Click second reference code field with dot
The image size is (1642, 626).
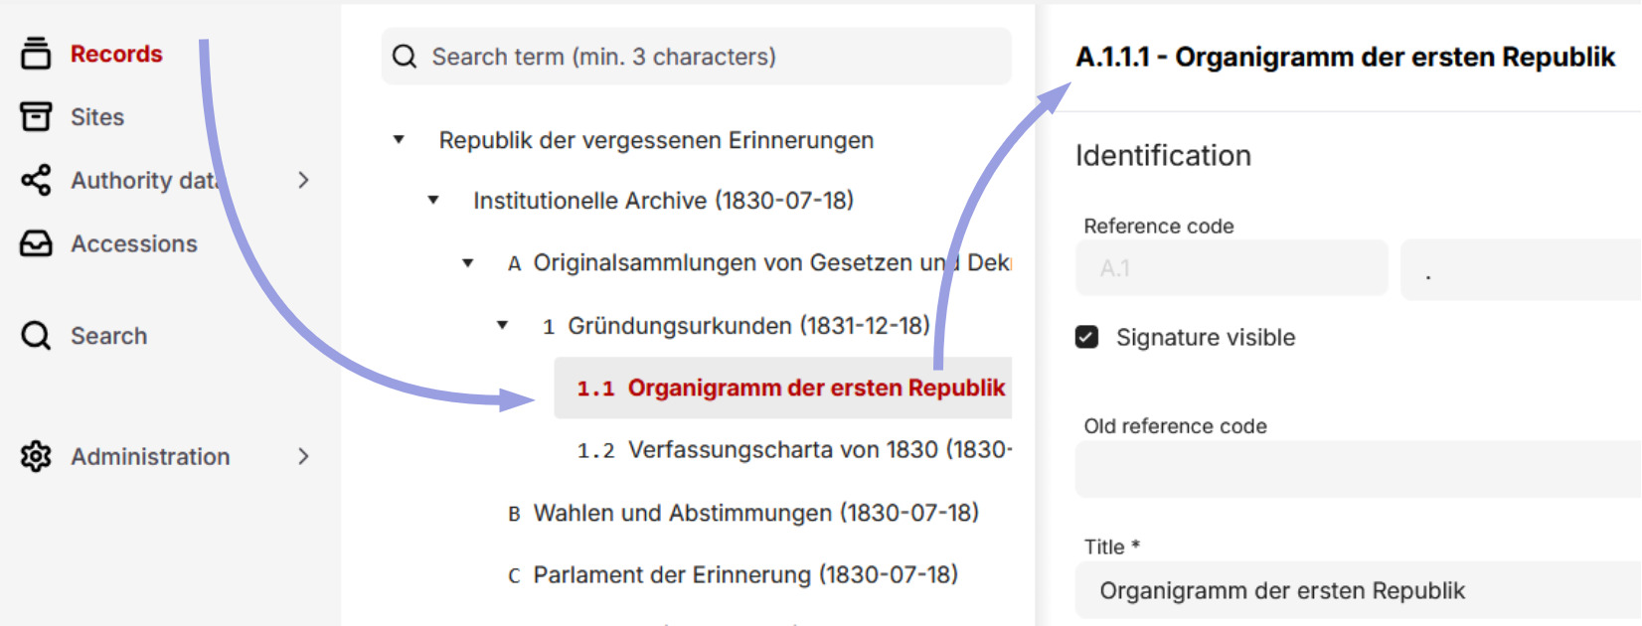[1521, 269]
